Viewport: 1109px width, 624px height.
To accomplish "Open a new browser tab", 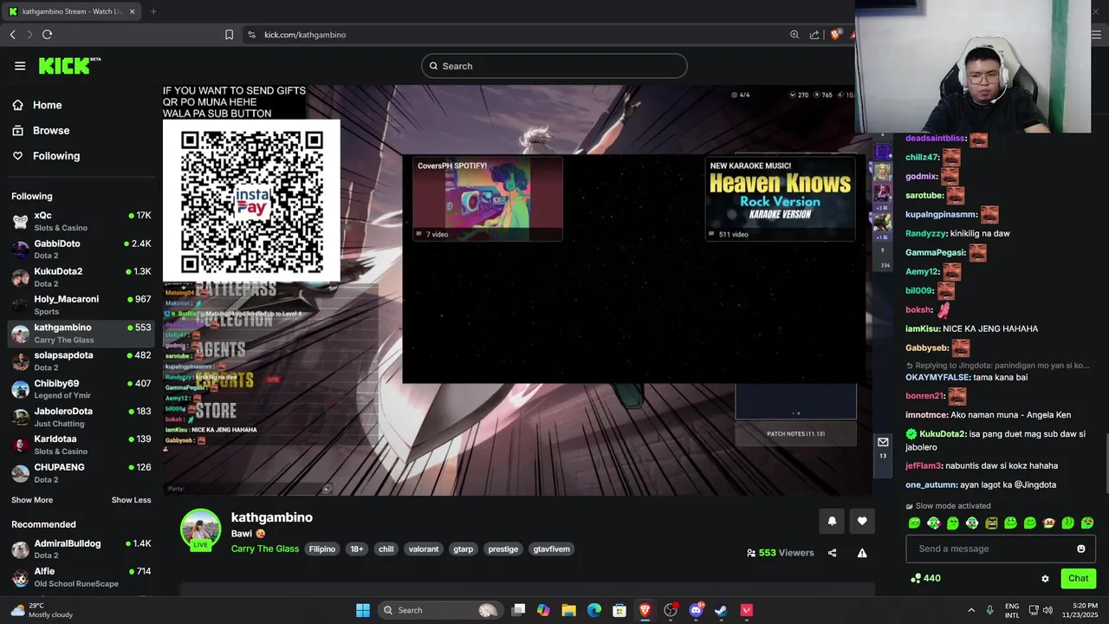I will coord(153,11).
